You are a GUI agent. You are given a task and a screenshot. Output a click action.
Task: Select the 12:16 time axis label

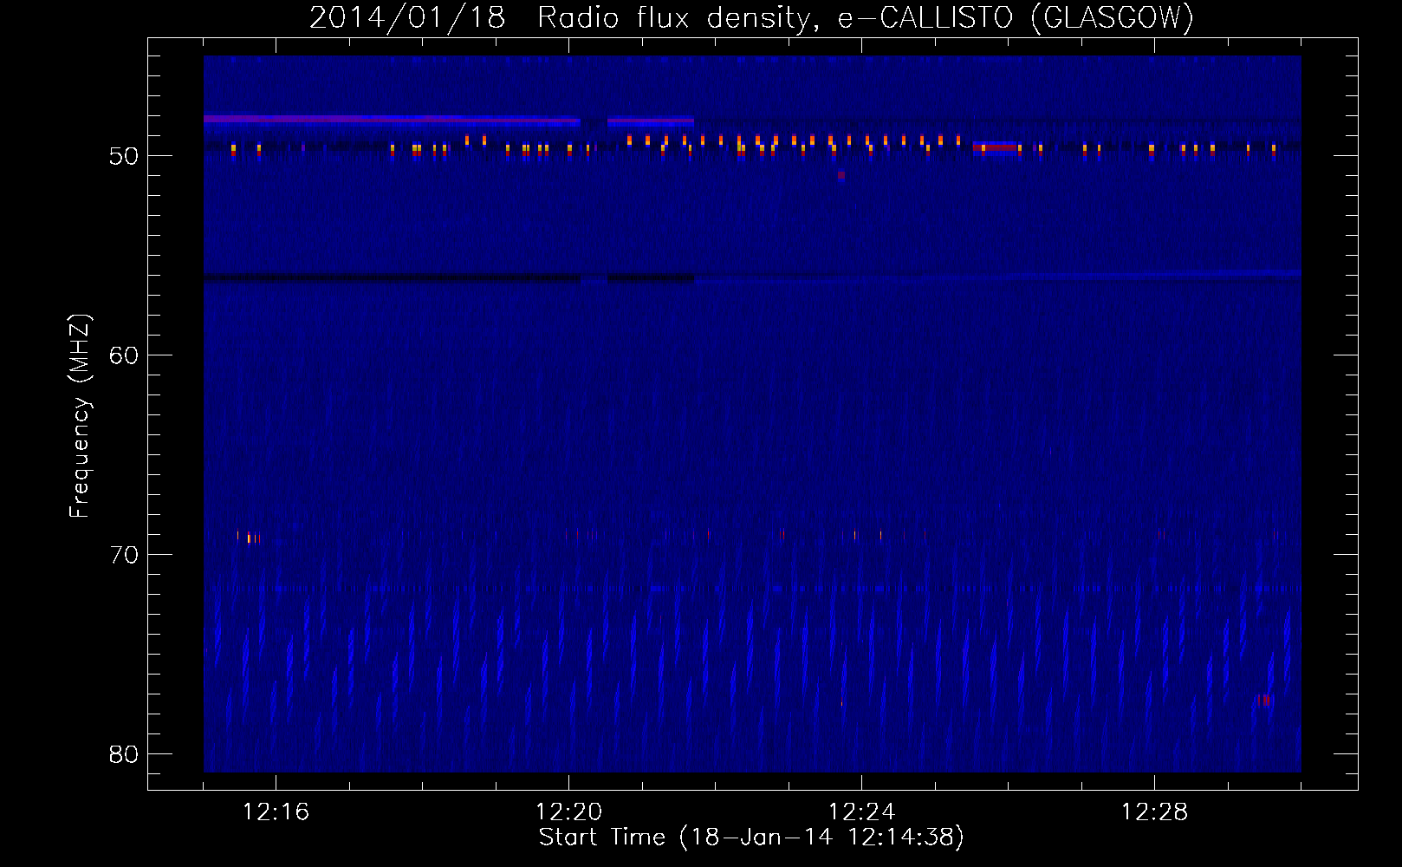pos(276,812)
